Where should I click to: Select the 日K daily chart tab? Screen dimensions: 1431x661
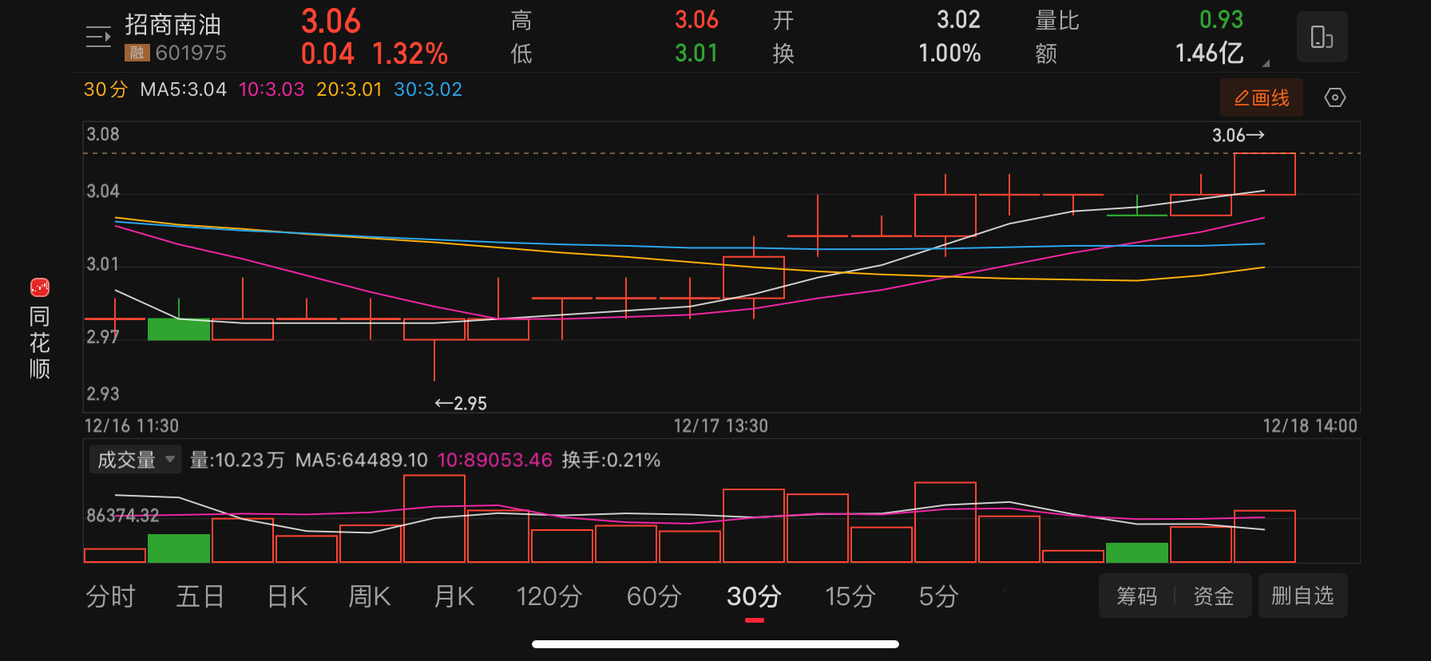(x=287, y=596)
